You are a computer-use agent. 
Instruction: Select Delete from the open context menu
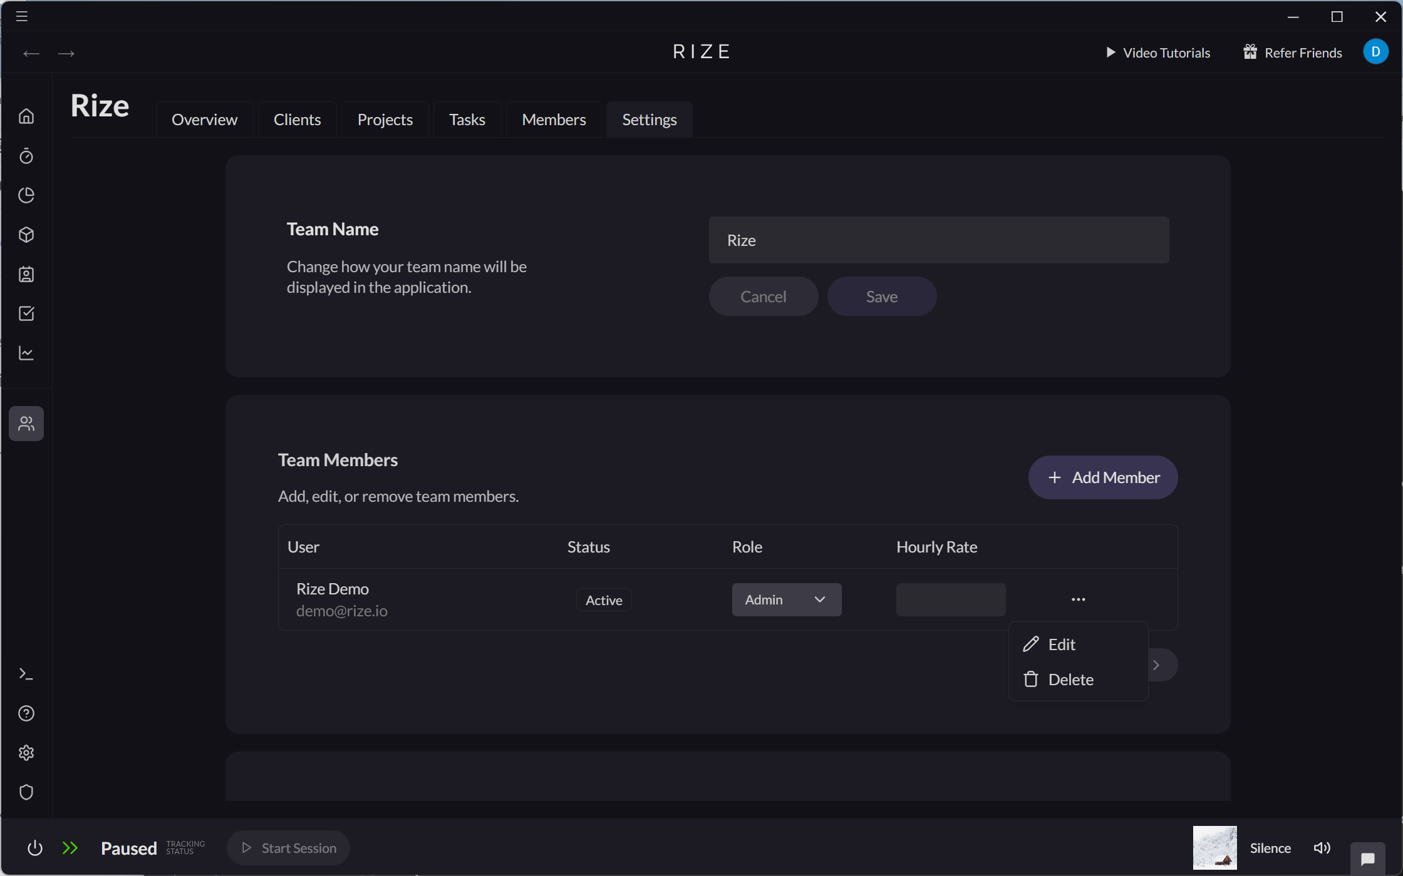1071,680
